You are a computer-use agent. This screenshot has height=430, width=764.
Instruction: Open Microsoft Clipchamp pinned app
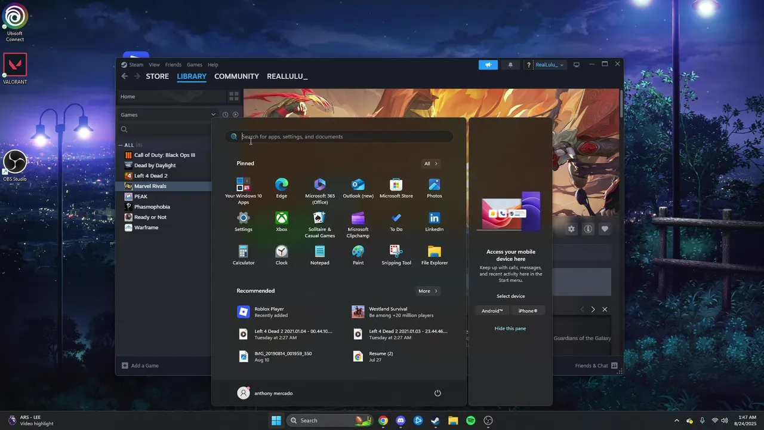[x=358, y=224]
